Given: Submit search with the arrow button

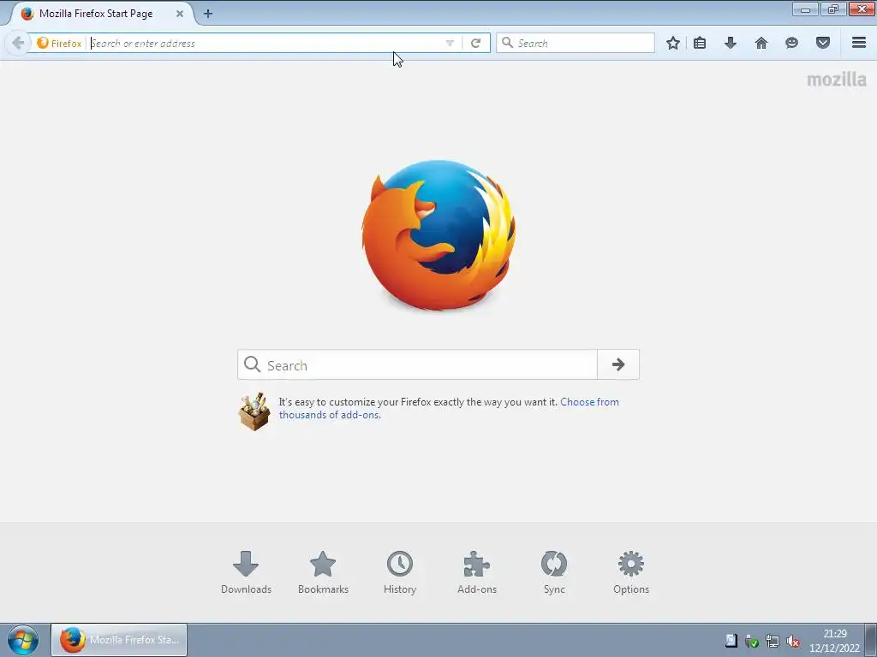Looking at the screenshot, I should [618, 364].
